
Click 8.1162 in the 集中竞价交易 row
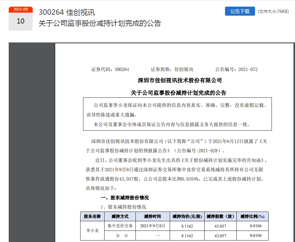coord(187,226)
